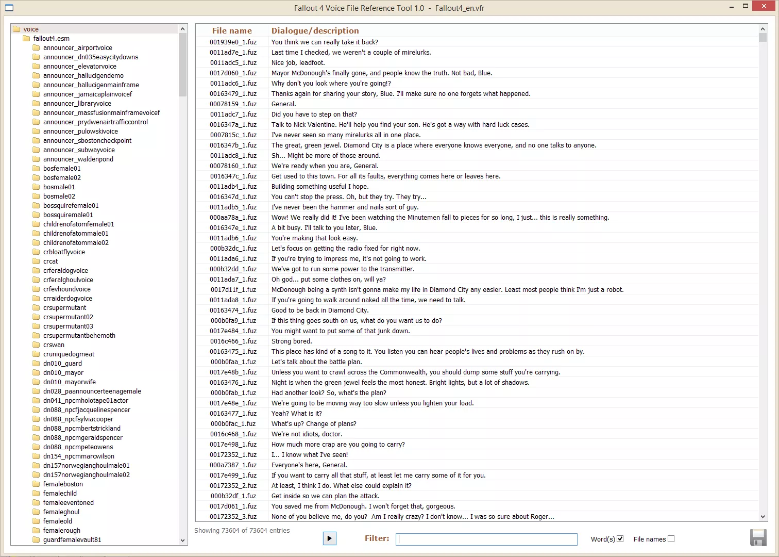Image resolution: width=779 pixels, height=557 pixels.
Task: Click folder icon for announcer_libraryvoice
Action: [x=36, y=103]
